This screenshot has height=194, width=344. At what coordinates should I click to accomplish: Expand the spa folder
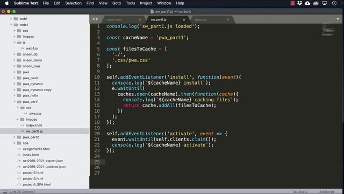[15, 143]
